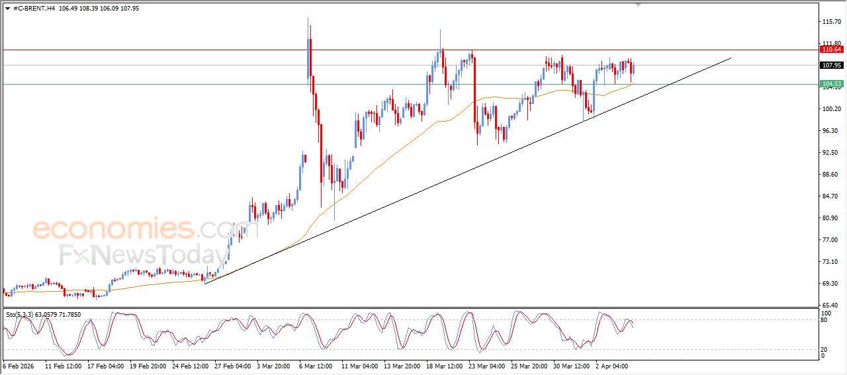The image size is (847, 375).
Task: Click the red 110.64 price label
Action: click(831, 50)
